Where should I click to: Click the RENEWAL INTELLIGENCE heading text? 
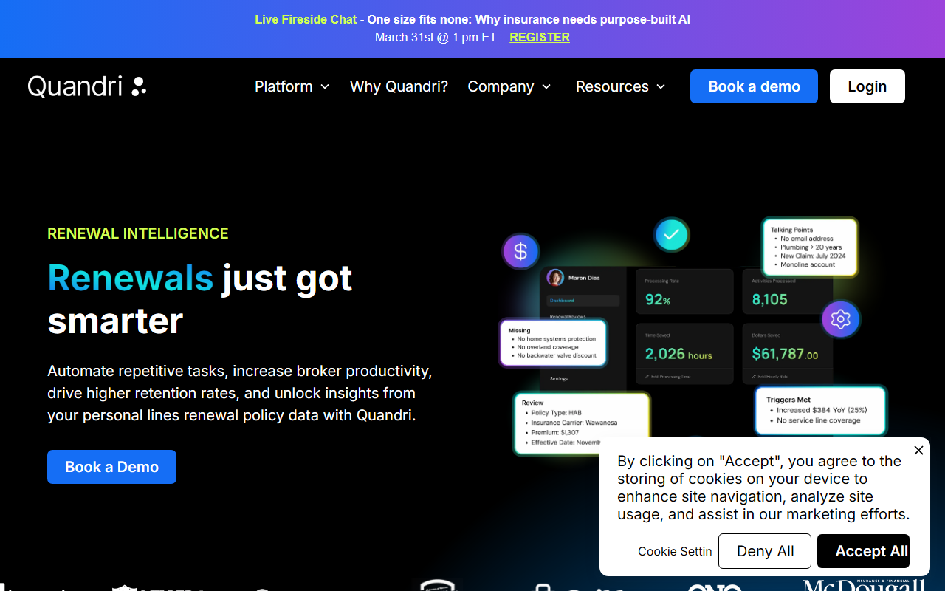coord(138,233)
